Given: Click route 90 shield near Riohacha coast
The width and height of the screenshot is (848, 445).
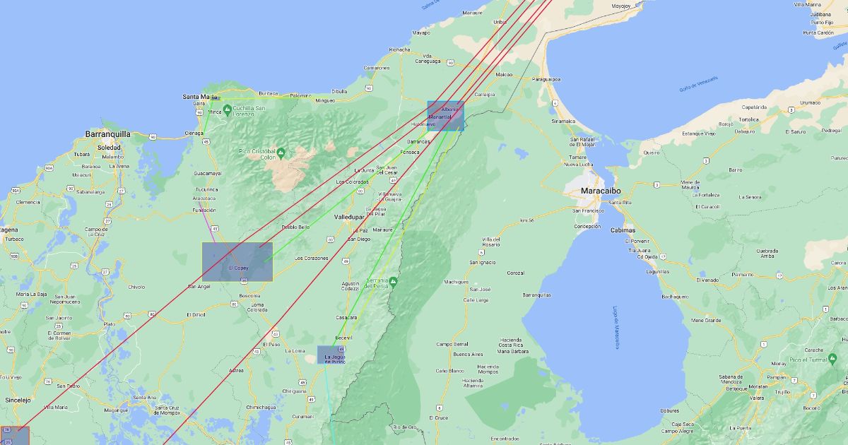Looking at the screenshot, I should [x=370, y=88].
